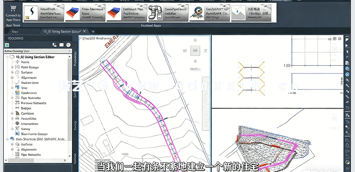Click the Catchments icon in Prospector tree
Image resolution: width=355 pixels, height=172 pixels.
(x=18, y=92)
